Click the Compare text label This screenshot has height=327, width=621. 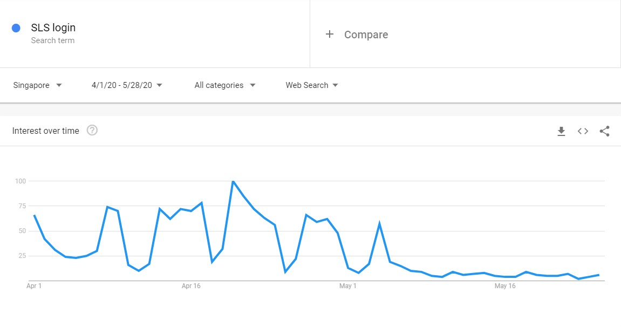coord(366,35)
